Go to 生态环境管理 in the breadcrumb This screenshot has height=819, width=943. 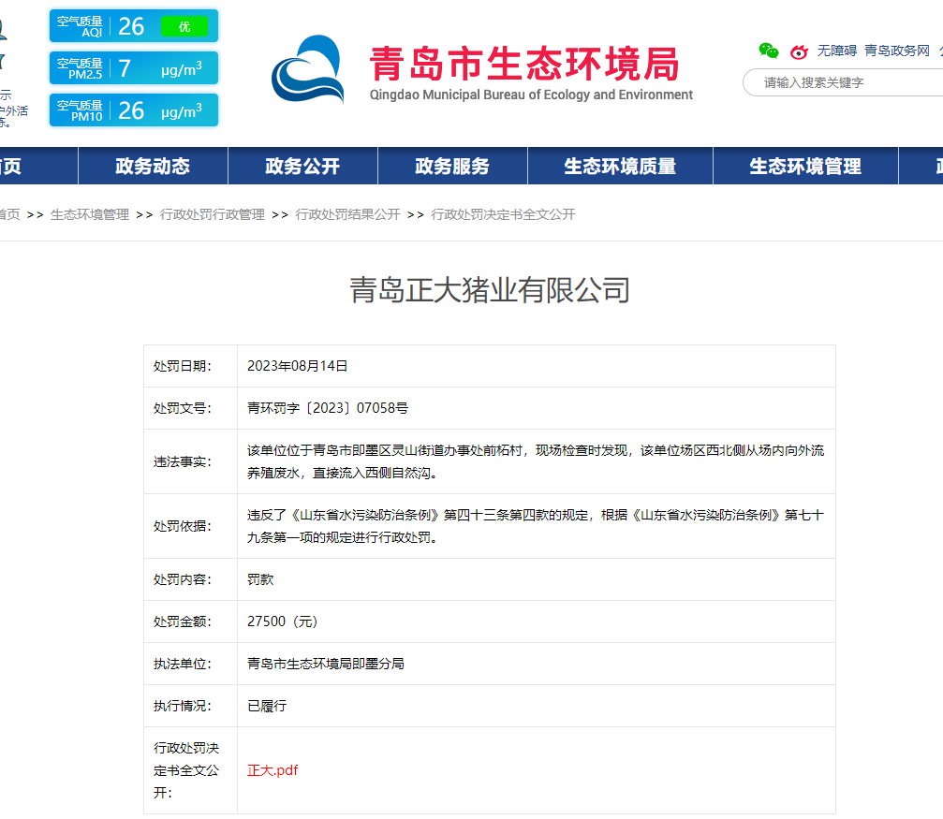tap(90, 214)
